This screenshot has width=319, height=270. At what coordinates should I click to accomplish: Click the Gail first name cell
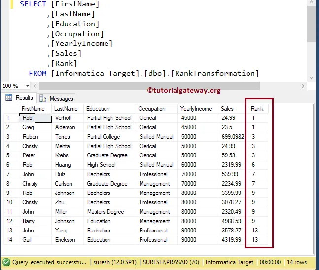click(35, 240)
